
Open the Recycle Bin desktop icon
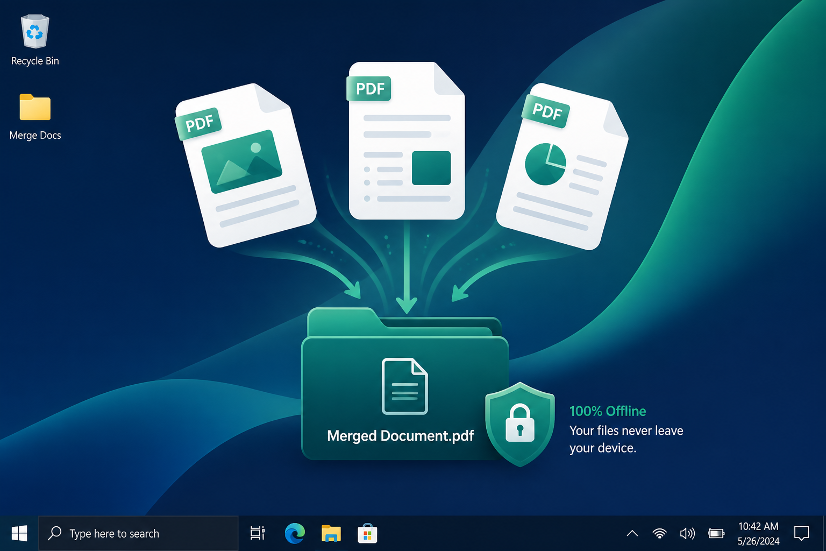tap(35, 32)
